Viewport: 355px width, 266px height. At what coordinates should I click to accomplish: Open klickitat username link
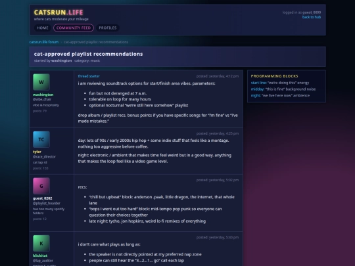click(x=40, y=255)
